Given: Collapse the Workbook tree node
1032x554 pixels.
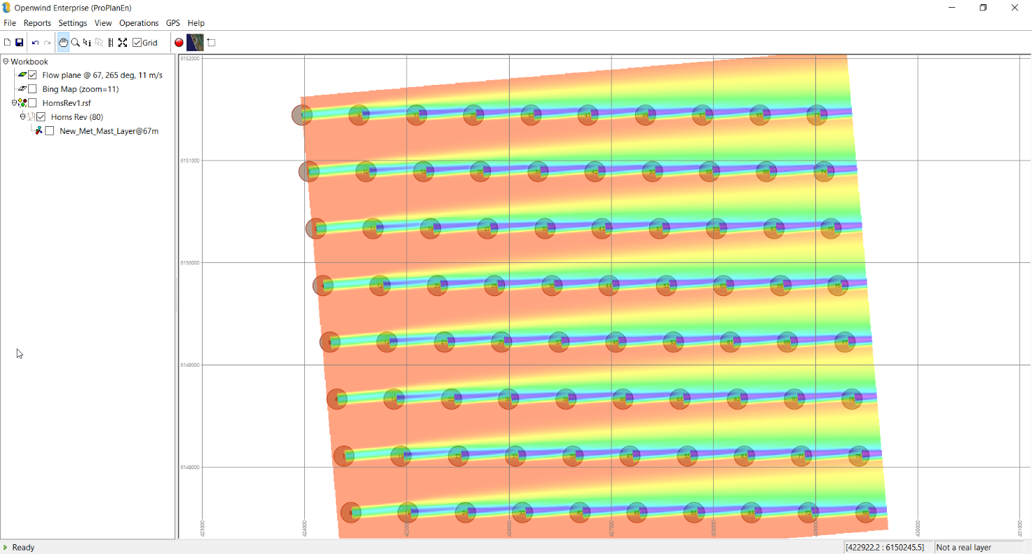Looking at the screenshot, I should [x=6, y=62].
